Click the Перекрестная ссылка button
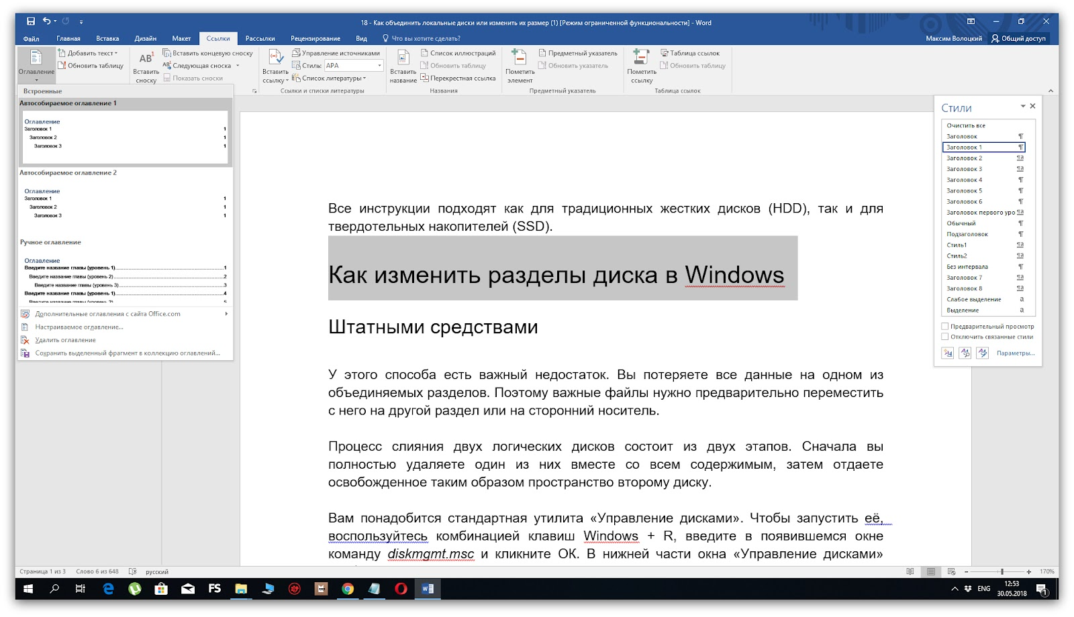The image size is (1074, 617). (462, 78)
